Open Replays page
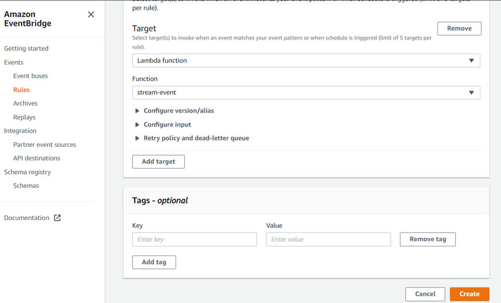 pyautogui.click(x=24, y=117)
